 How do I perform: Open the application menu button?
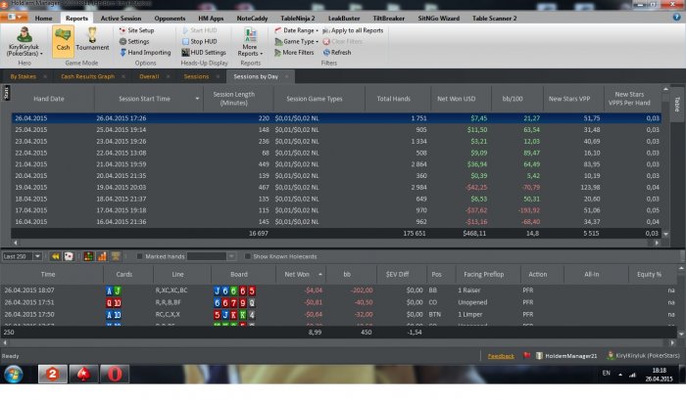[x=14, y=17]
